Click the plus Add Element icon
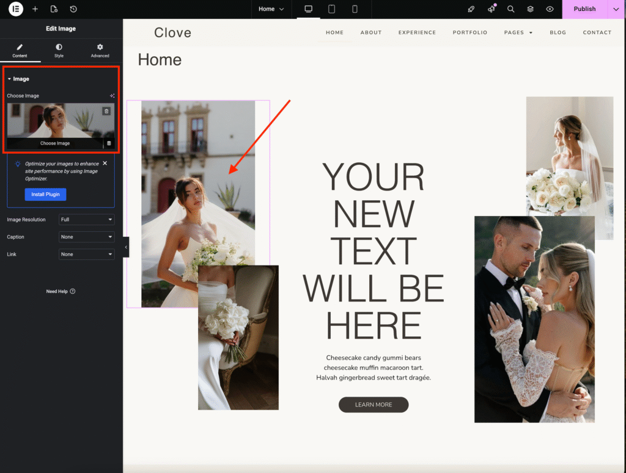 click(x=35, y=9)
